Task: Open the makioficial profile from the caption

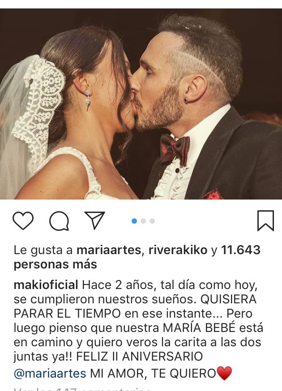Action: coord(46,285)
